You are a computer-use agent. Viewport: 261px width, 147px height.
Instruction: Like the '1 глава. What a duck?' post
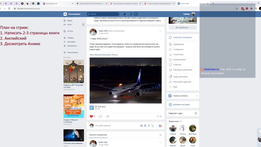pyautogui.click(x=92, y=116)
